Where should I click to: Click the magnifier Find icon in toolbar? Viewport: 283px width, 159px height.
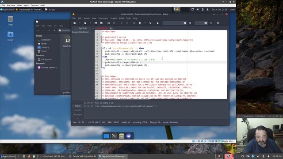(190, 23)
